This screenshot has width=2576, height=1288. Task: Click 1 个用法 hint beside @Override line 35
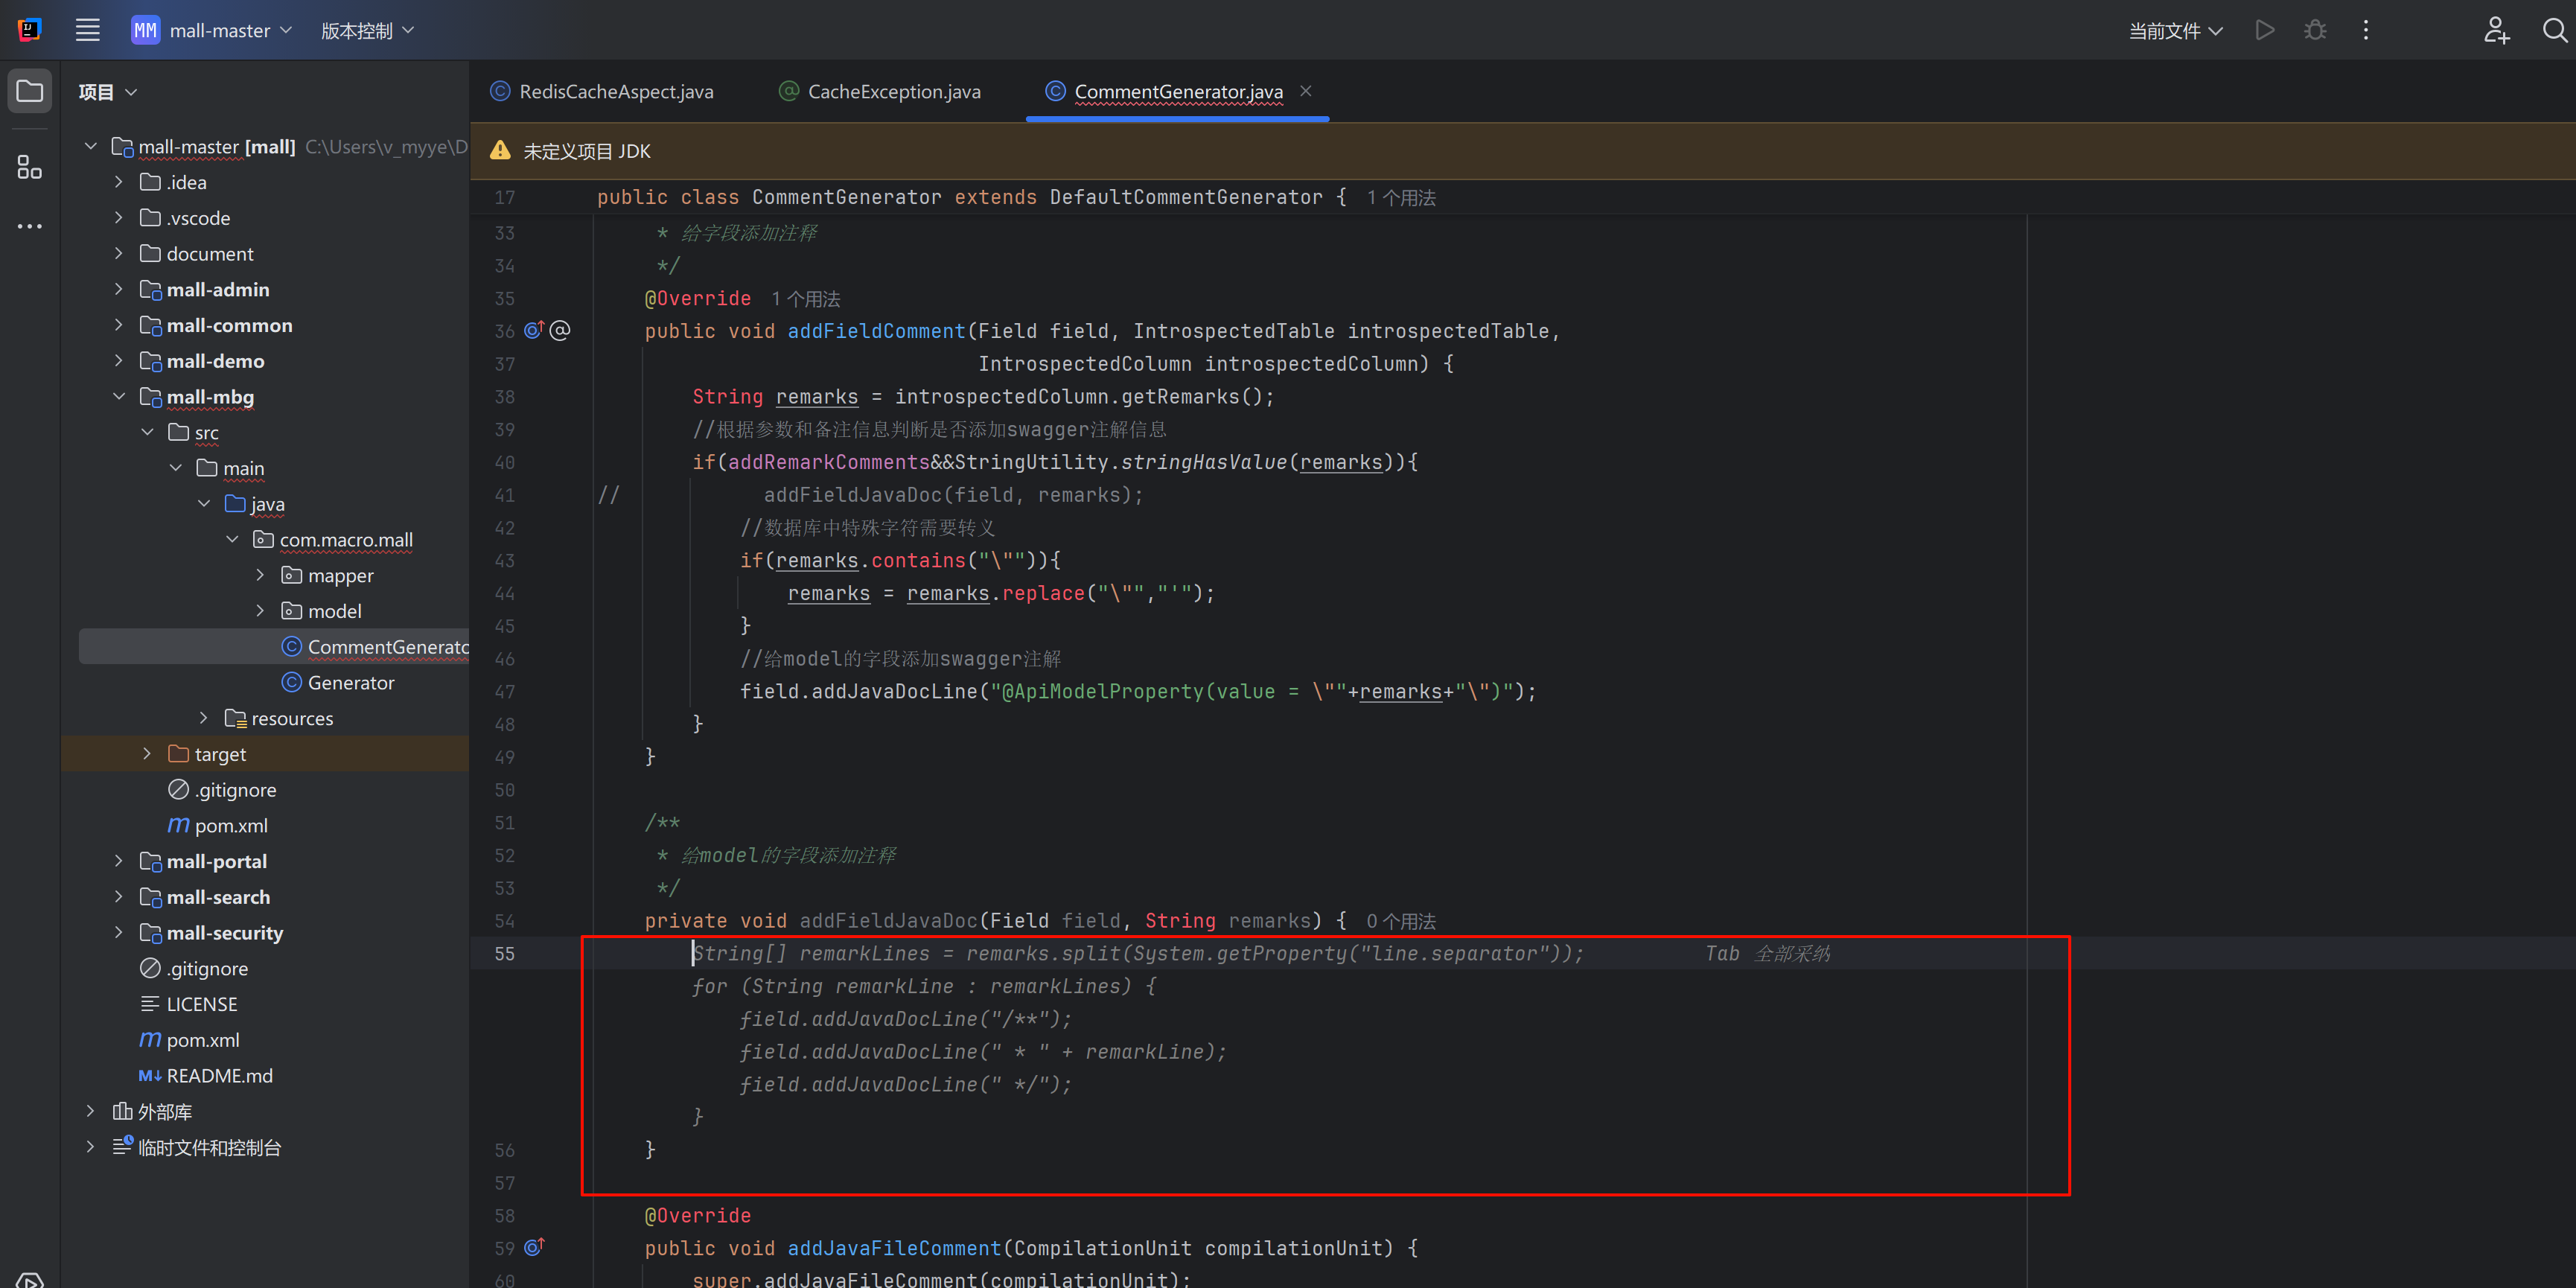(806, 299)
